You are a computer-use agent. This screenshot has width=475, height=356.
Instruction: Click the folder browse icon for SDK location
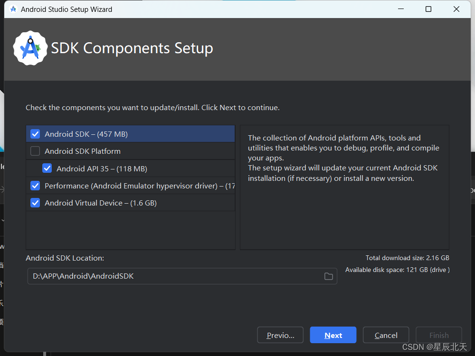tap(329, 276)
